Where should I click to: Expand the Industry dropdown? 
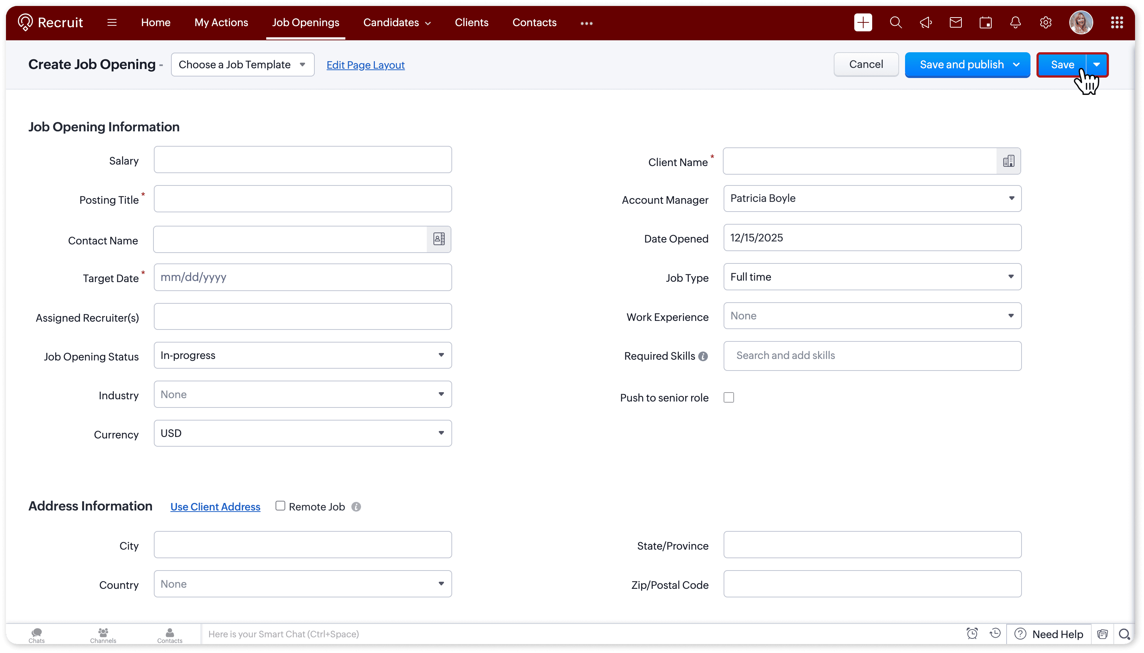pyautogui.click(x=302, y=394)
